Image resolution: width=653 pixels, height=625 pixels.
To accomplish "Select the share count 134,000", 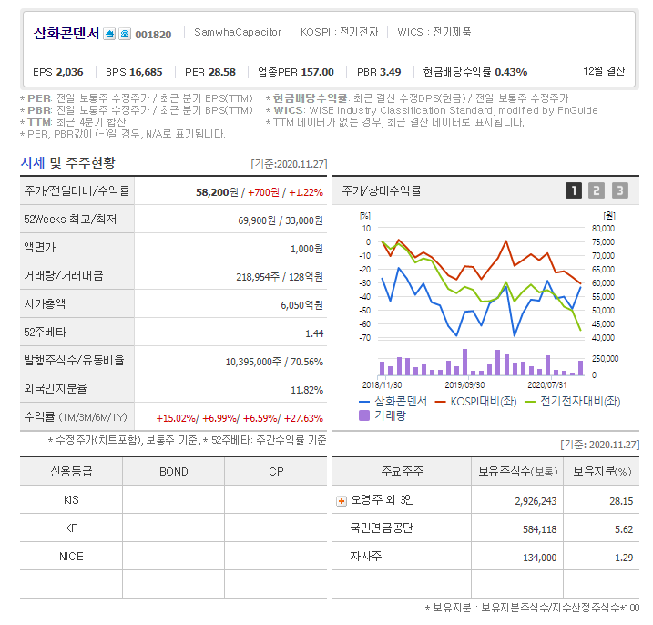I will 540,558.
